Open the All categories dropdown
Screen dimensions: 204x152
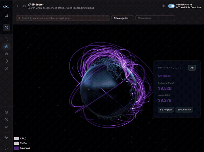(x=123, y=18)
